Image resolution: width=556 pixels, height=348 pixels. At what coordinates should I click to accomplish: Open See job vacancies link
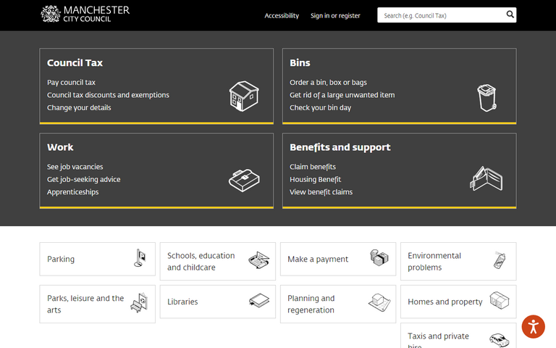75,167
